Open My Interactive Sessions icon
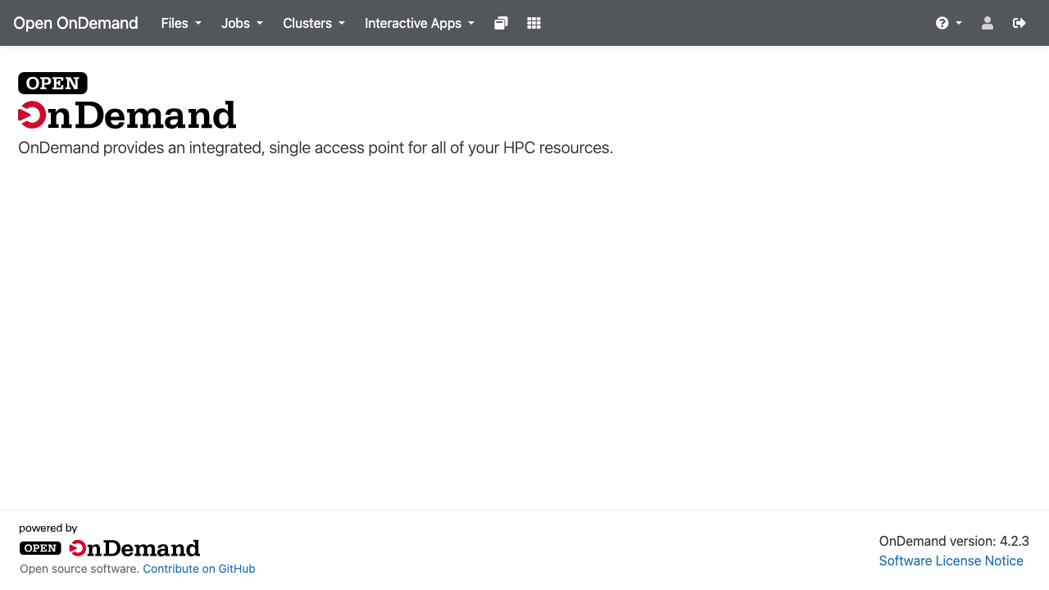The image size is (1049, 590). [502, 23]
